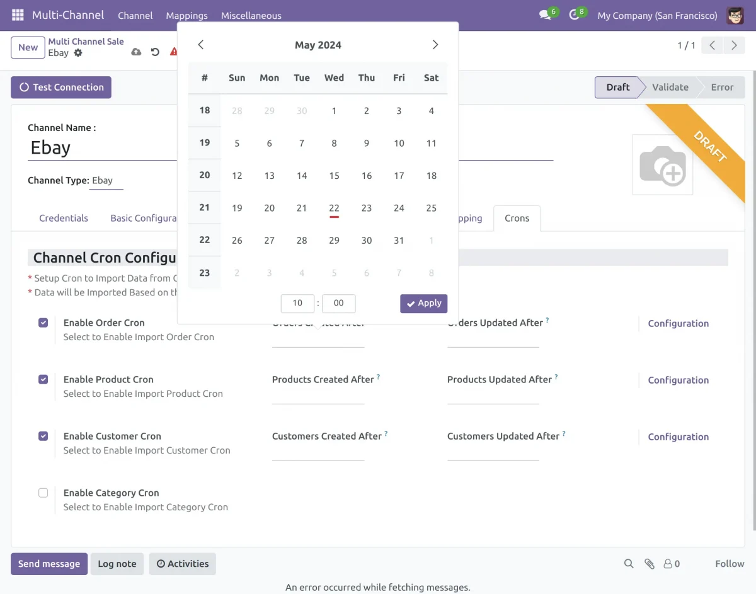
Task: Click the red warning icon
Action: (x=174, y=52)
